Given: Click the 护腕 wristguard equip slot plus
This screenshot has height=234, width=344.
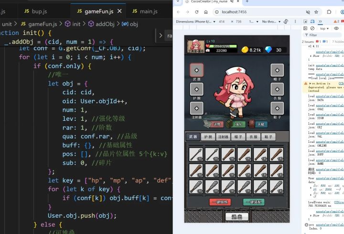Looking at the screenshot, I should pos(196,89).
